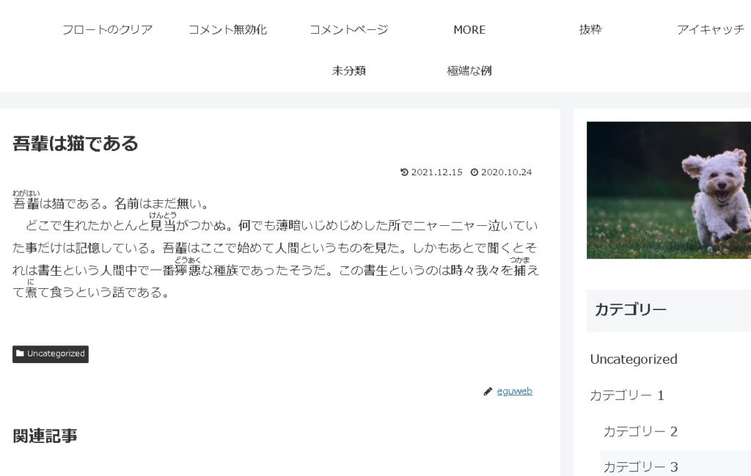Select カテゴリー 3 subcategory link
Viewport: 751px width, 476px height.
pyautogui.click(x=640, y=466)
